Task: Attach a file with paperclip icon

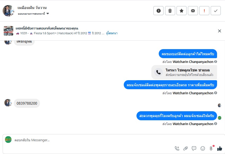Action: pyautogui.click(x=186, y=148)
